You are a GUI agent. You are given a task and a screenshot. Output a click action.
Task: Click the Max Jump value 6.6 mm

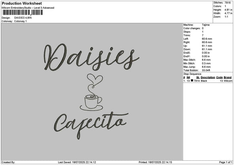point(206,67)
